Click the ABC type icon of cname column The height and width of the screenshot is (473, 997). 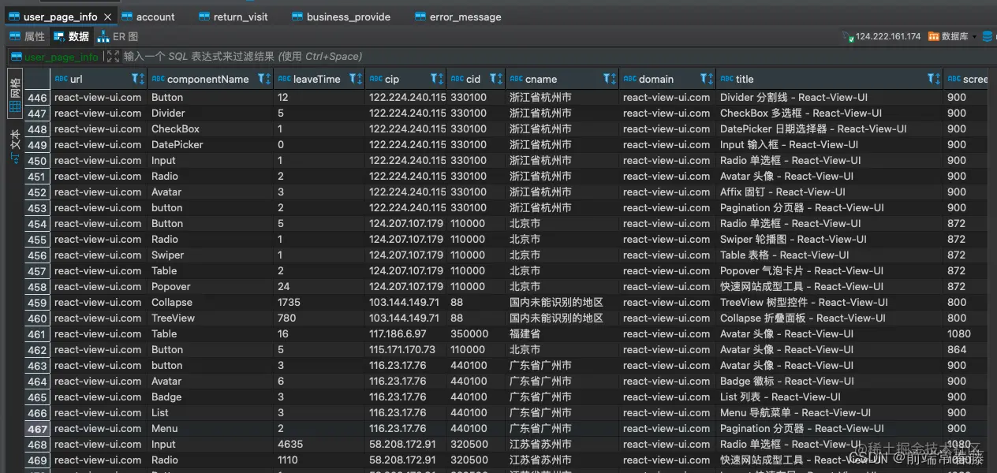pyautogui.click(x=516, y=79)
